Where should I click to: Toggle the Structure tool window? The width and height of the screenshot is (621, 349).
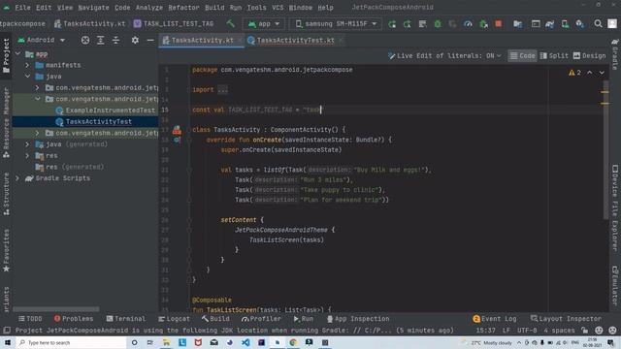[x=6, y=194]
